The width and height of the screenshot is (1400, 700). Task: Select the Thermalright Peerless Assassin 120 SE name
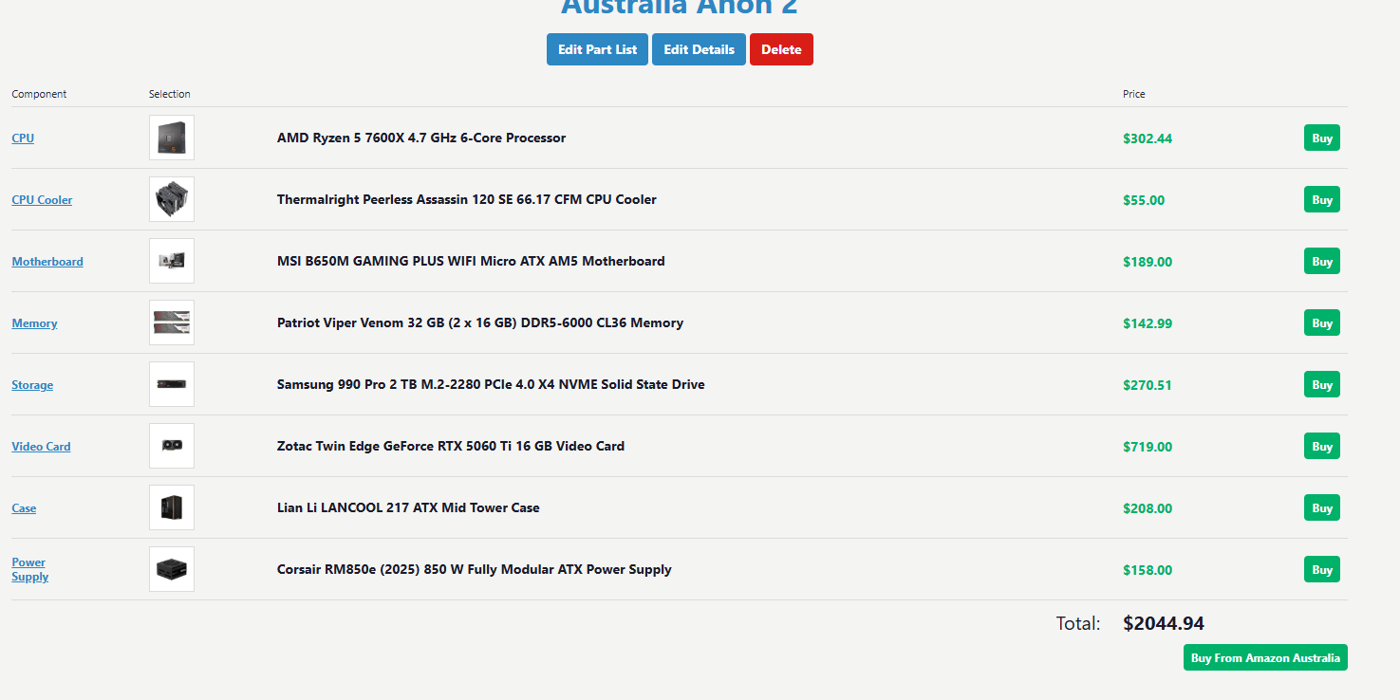point(467,199)
